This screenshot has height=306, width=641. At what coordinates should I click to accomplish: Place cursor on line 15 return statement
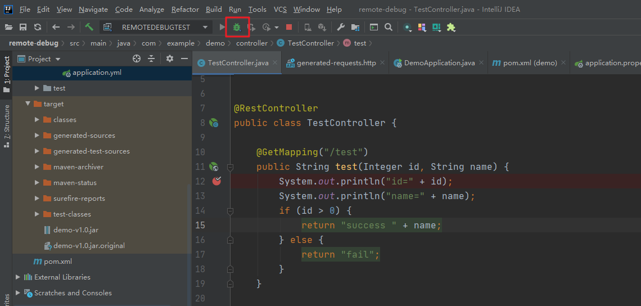click(372, 226)
